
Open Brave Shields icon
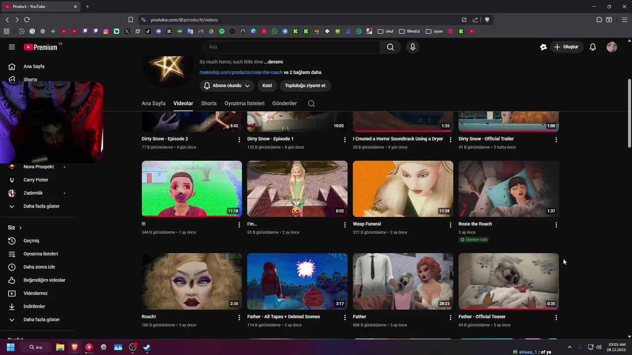[487, 20]
